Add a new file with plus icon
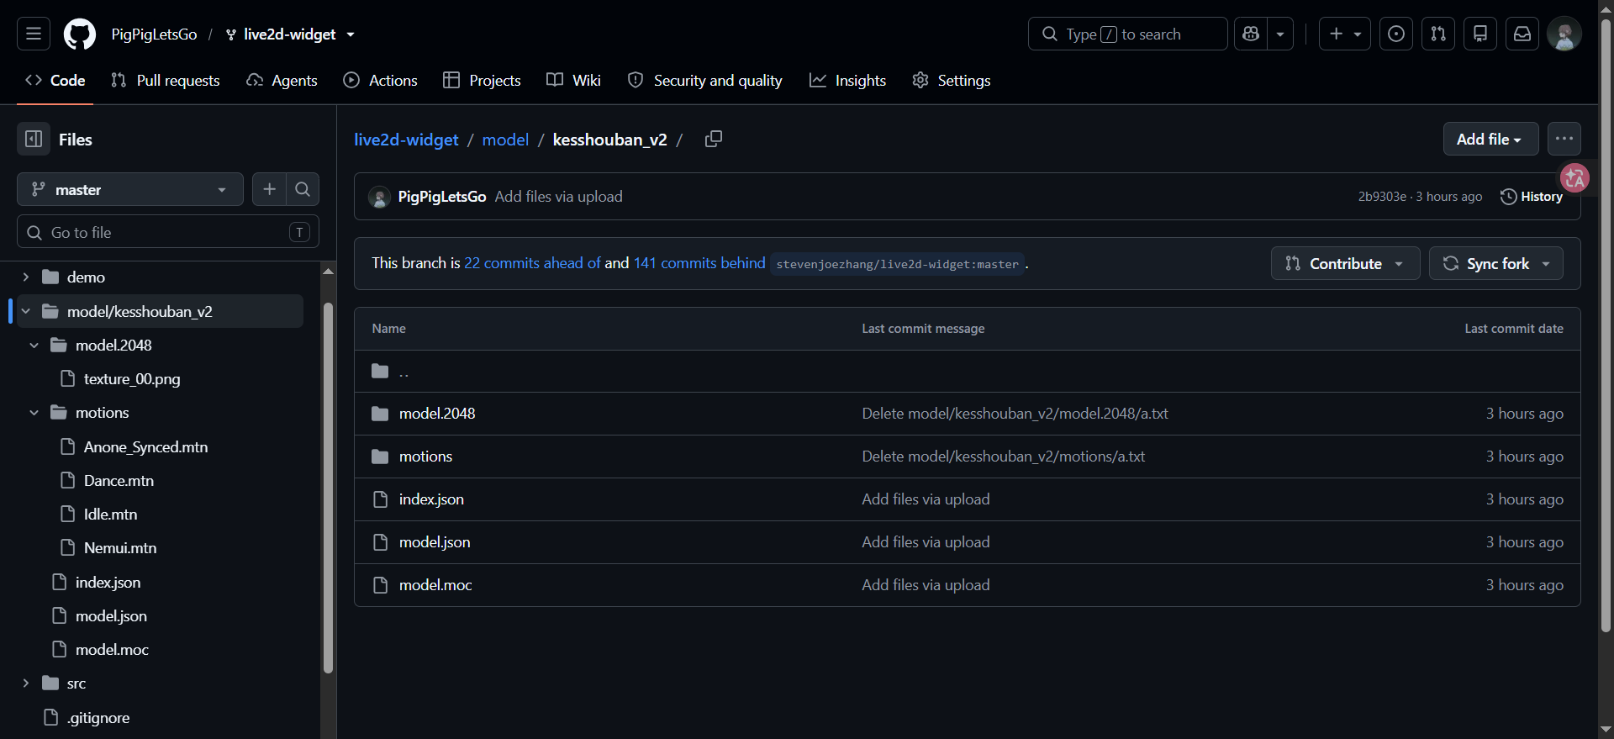The height and width of the screenshot is (739, 1614). point(269,189)
